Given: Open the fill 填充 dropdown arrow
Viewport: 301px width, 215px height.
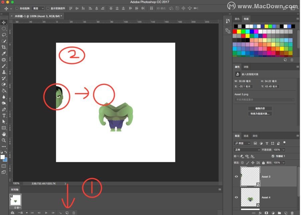Looking at the screenshot, I should (284, 163).
